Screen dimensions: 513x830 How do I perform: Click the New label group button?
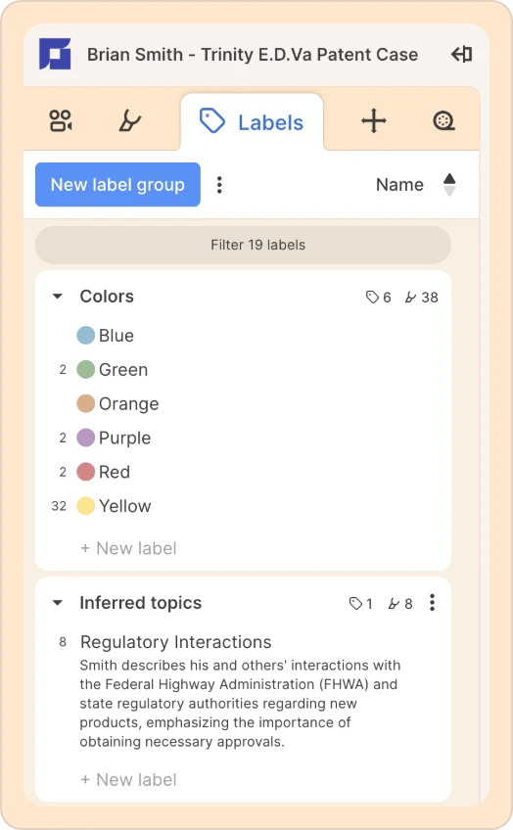pos(117,185)
